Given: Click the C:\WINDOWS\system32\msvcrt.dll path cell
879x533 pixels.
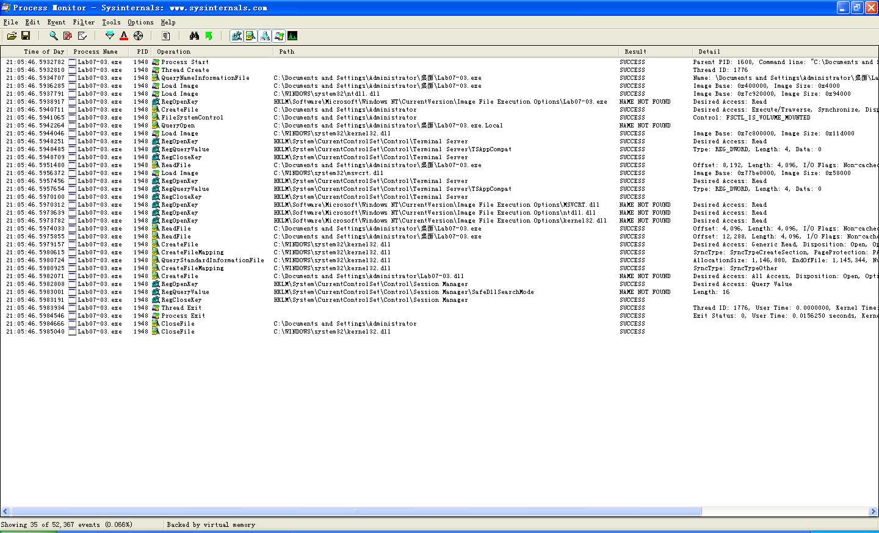Looking at the screenshot, I should pyautogui.click(x=328, y=173).
